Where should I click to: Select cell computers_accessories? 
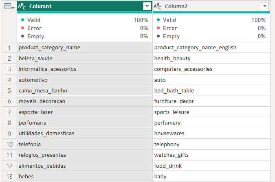(x=211, y=69)
